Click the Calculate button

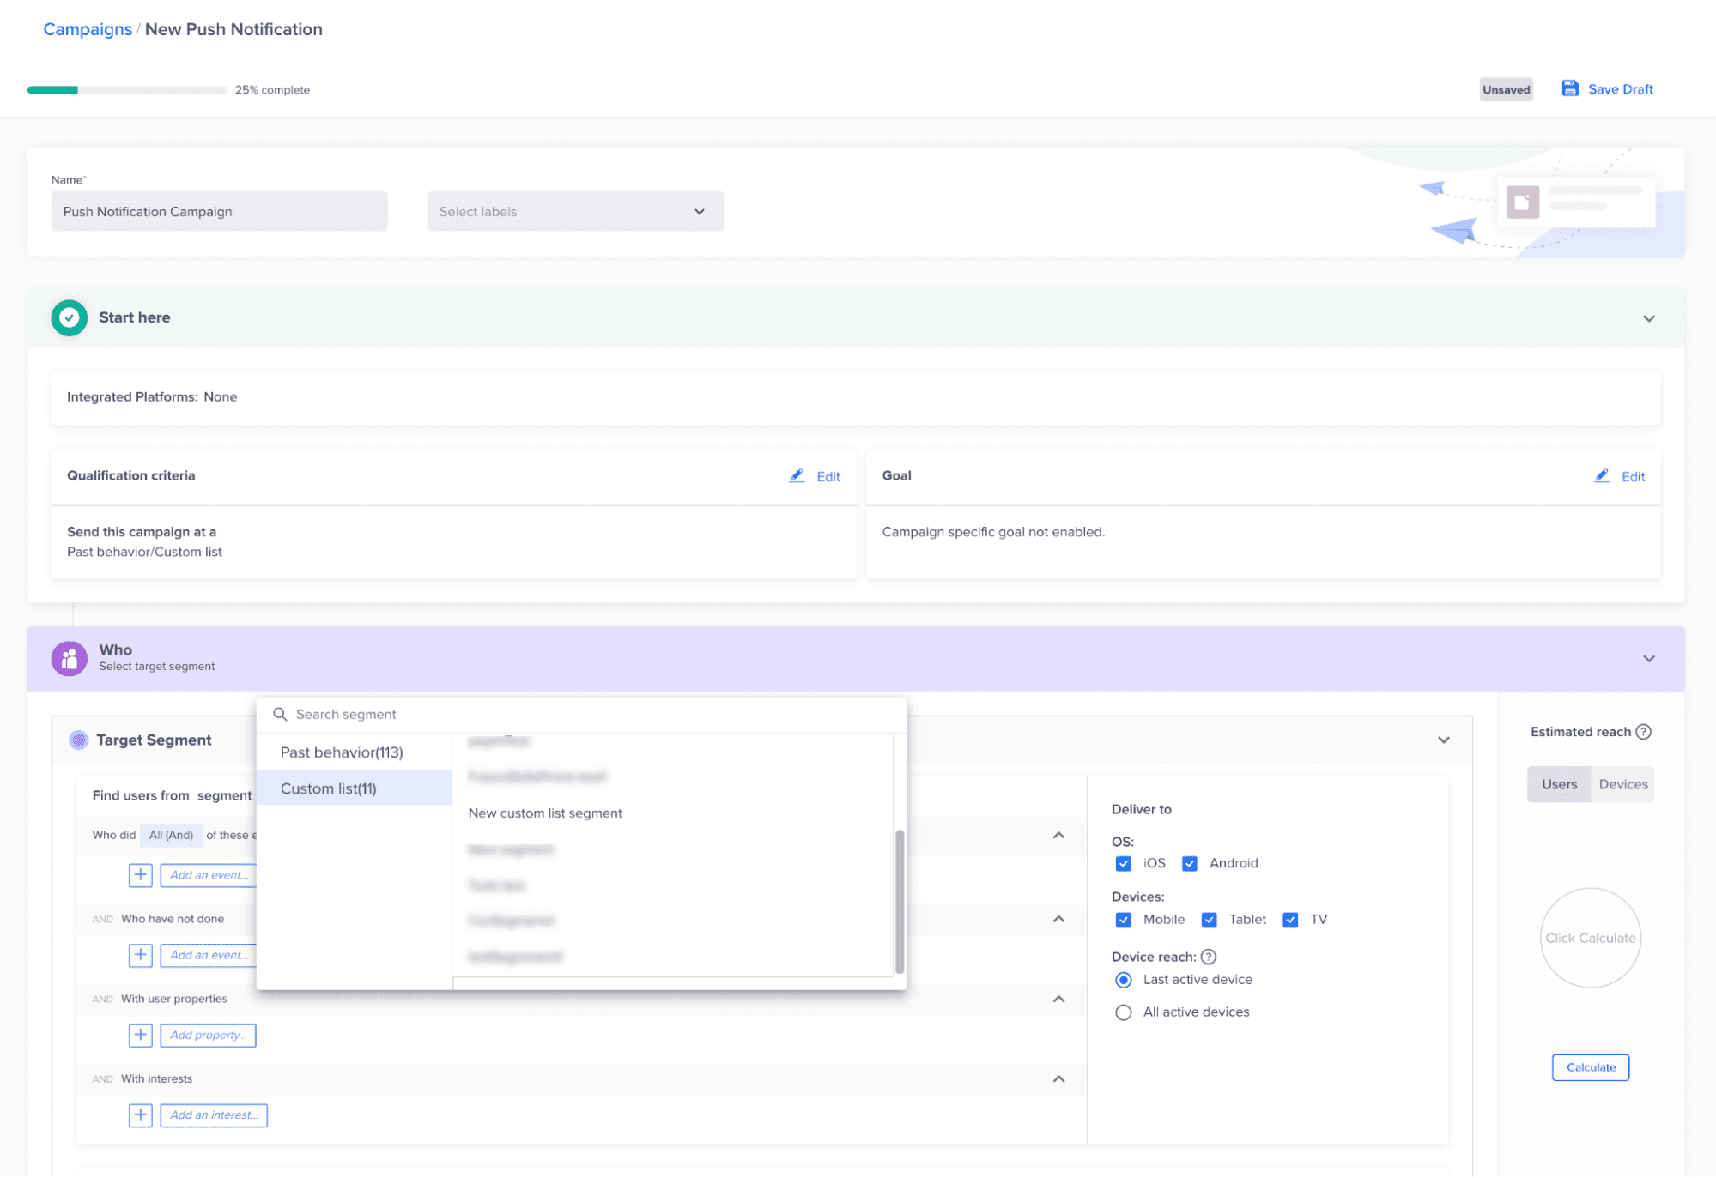[1590, 1067]
